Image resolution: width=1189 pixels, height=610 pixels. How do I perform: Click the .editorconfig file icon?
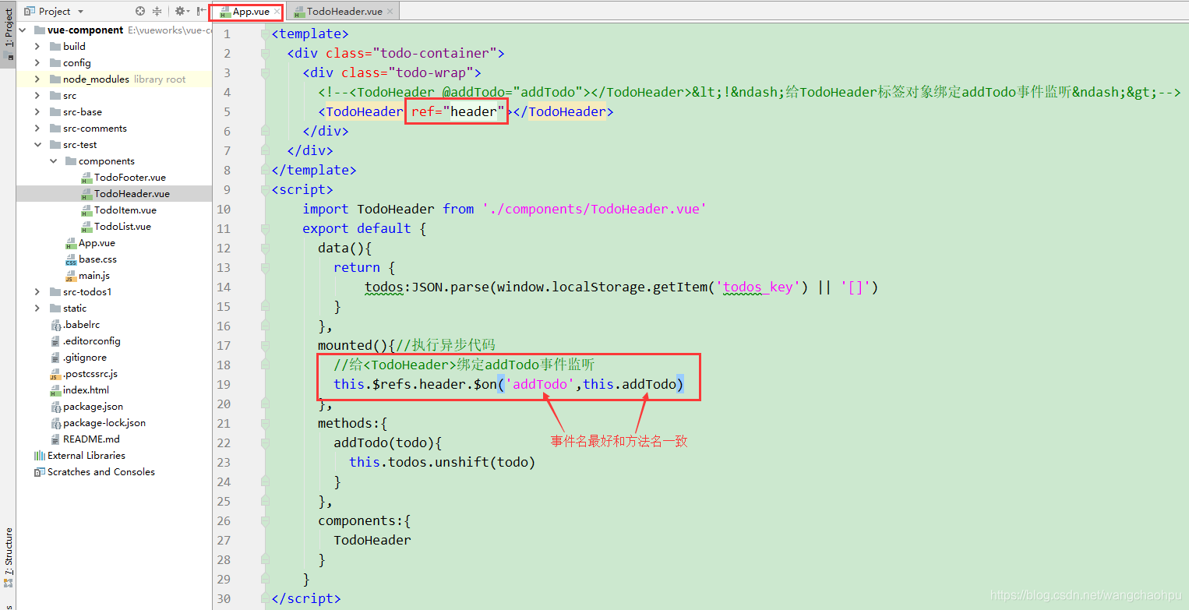point(55,341)
